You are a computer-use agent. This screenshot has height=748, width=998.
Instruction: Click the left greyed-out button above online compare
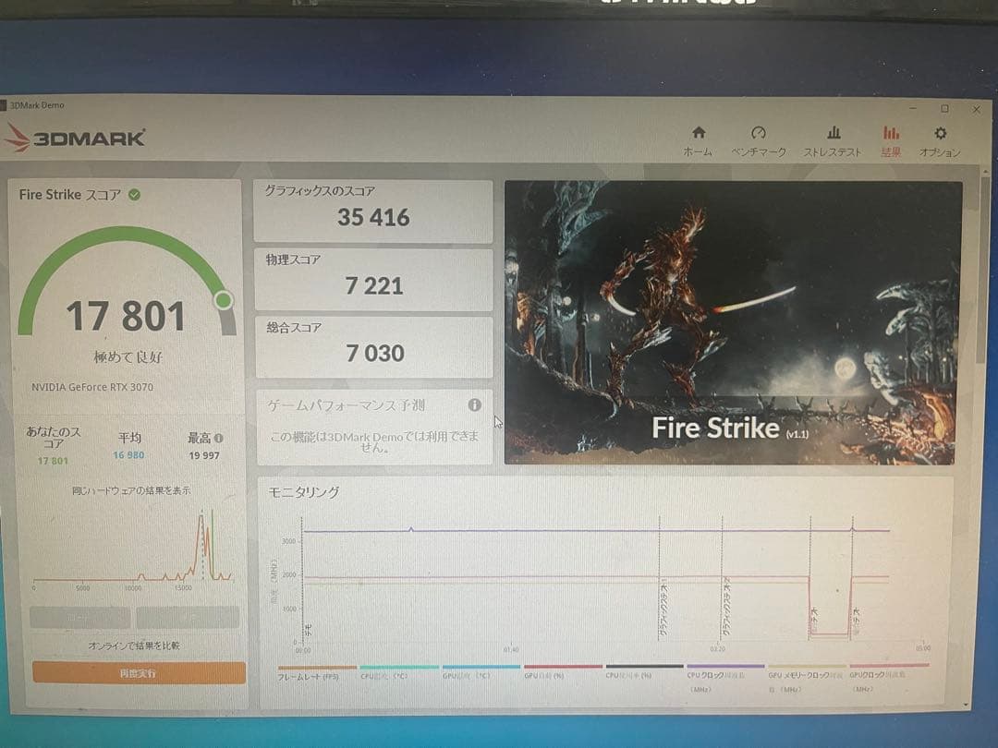tap(79, 617)
